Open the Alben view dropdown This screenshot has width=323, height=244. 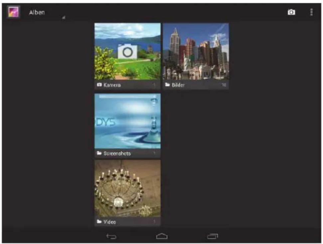47,13
